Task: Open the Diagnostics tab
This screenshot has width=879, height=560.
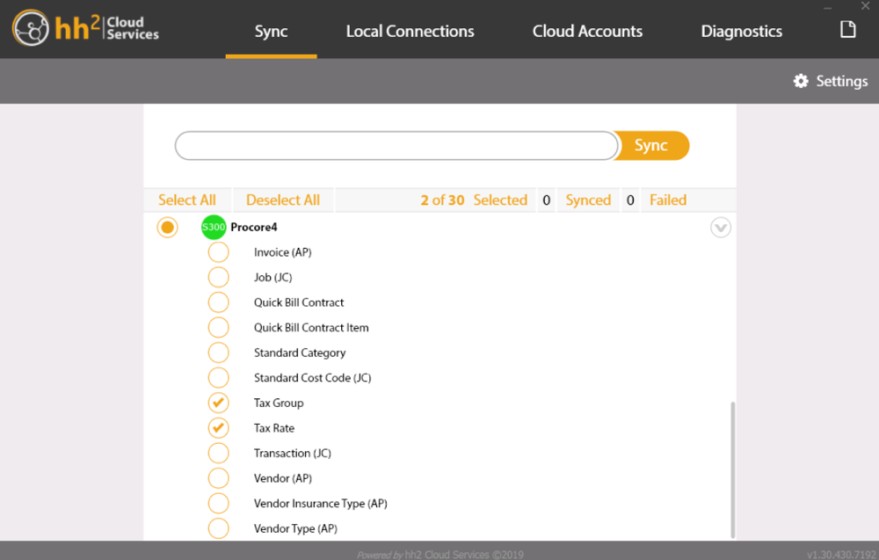Action: click(741, 31)
